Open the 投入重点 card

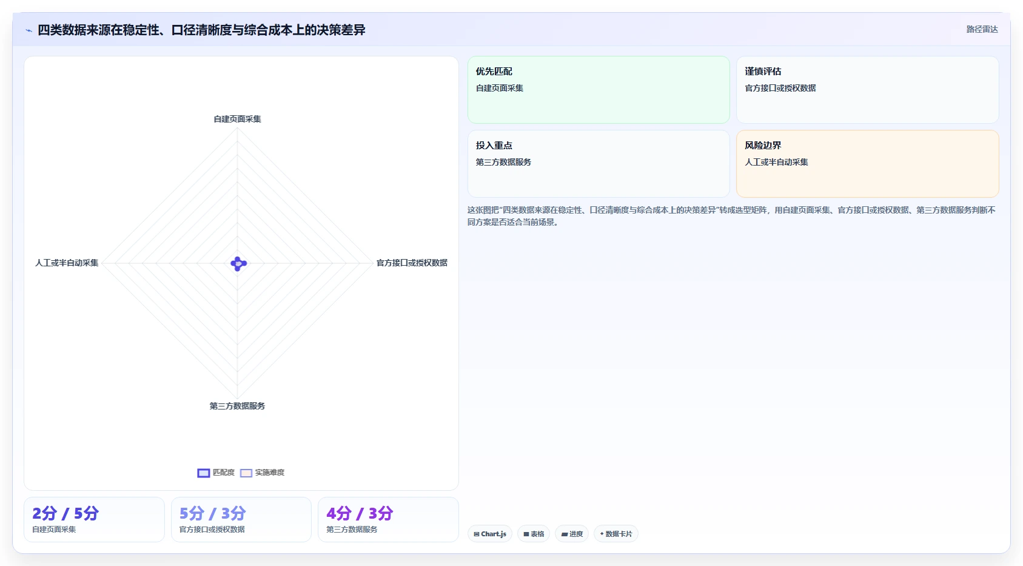pos(599,164)
